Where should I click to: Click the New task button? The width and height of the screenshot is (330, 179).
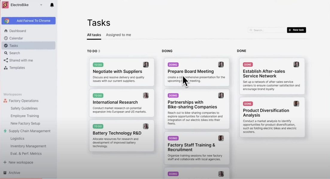[x=296, y=30]
